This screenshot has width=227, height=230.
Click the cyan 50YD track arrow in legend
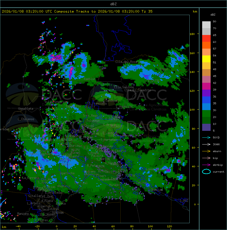(206, 137)
